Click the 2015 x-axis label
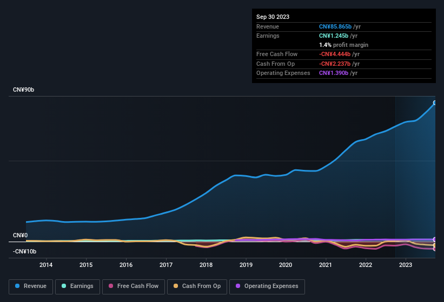Screen dimensions: 444x302 (x=86, y=265)
